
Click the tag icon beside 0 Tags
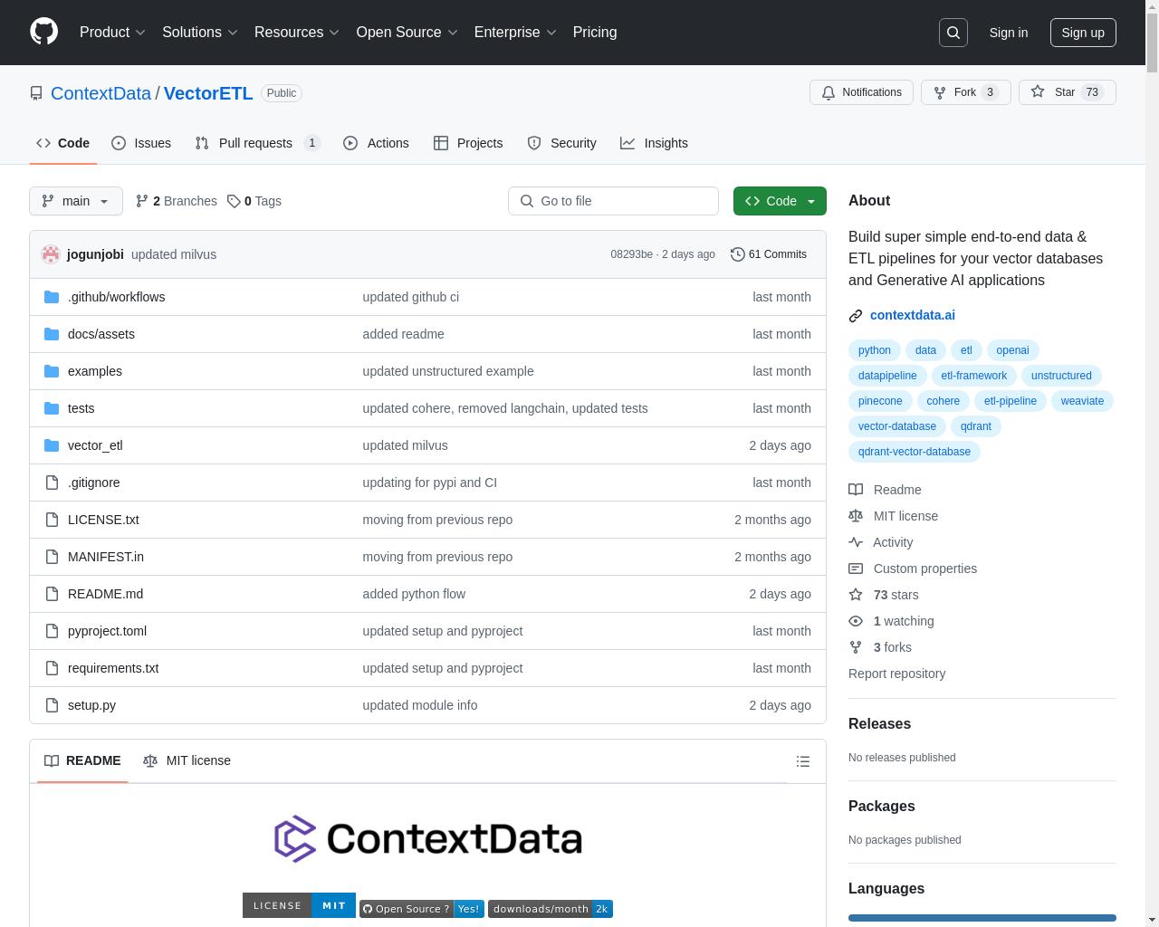(x=234, y=201)
